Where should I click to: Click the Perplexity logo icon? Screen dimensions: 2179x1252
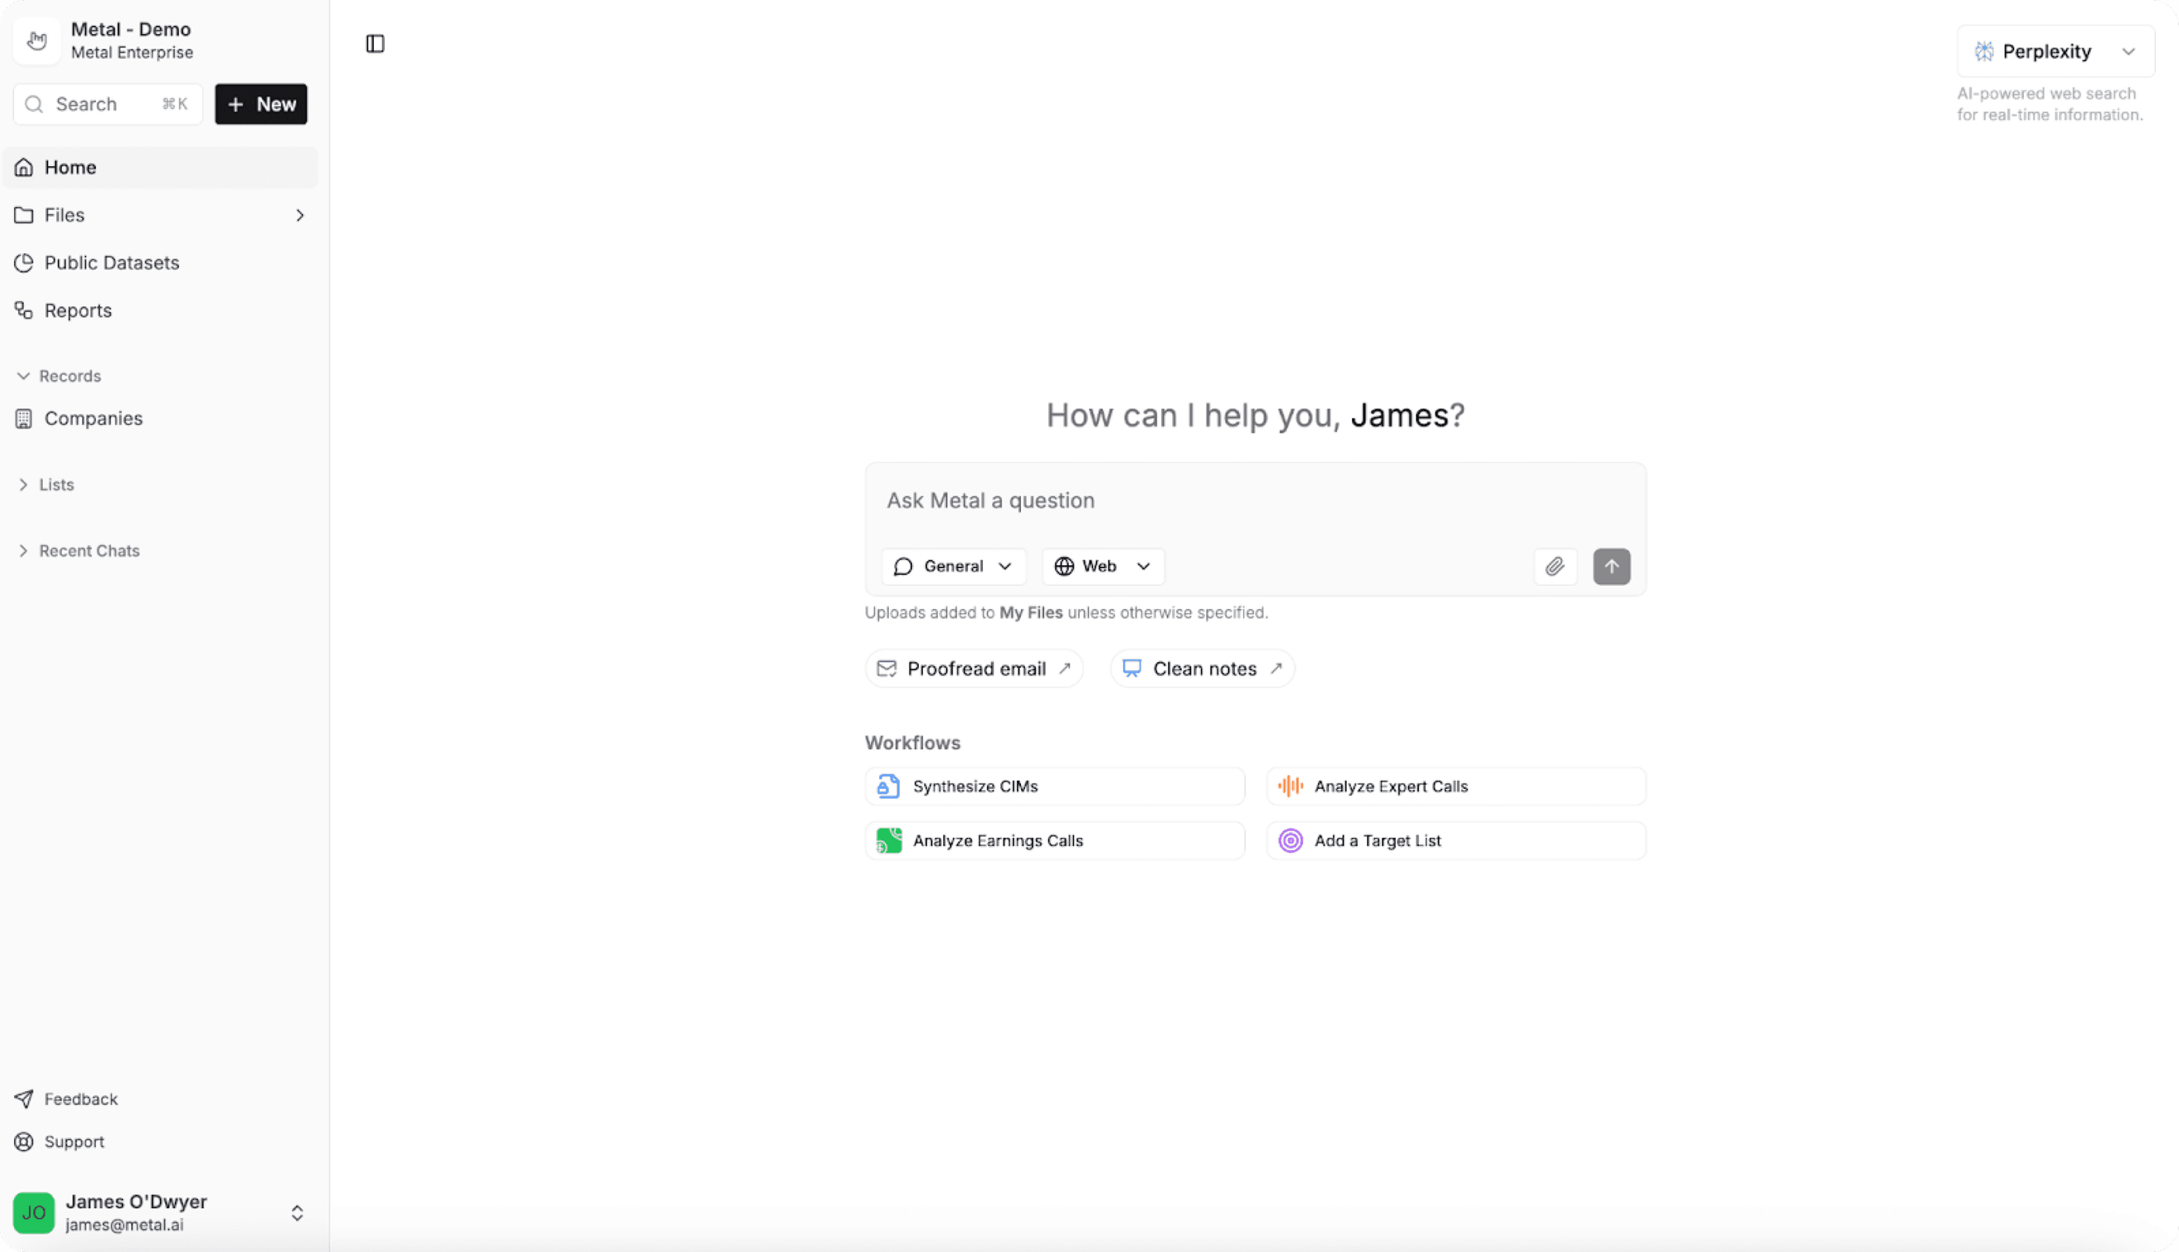coord(1984,52)
